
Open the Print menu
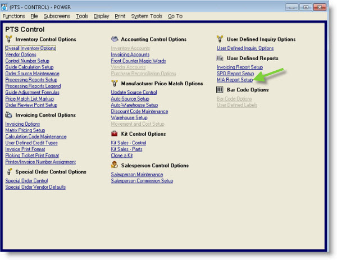coord(120,16)
